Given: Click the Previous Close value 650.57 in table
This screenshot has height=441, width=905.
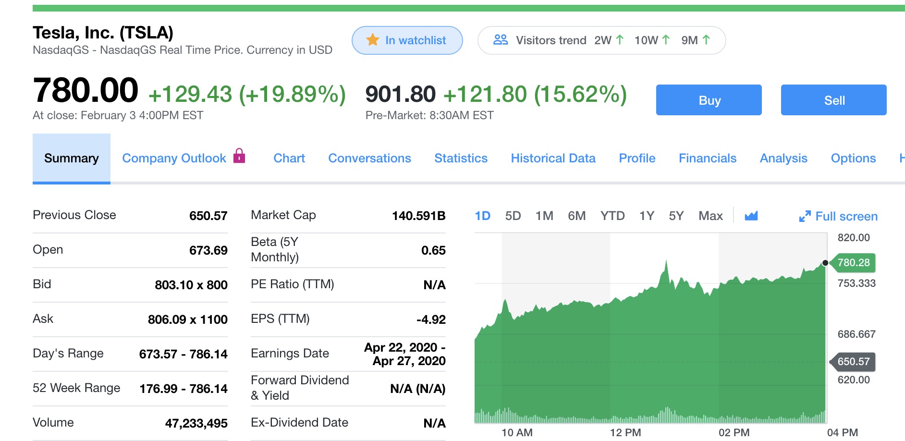Looking at the screenshot, I should click(x=208, y=216).
